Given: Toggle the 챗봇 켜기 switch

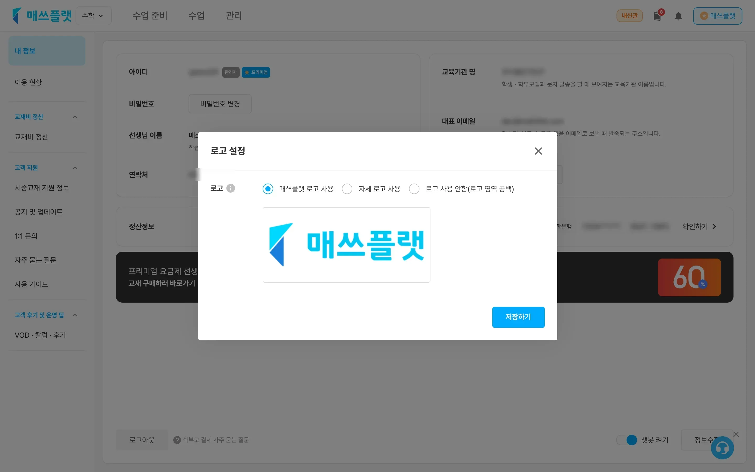Looking at the screenshot, I should point(627,440).
